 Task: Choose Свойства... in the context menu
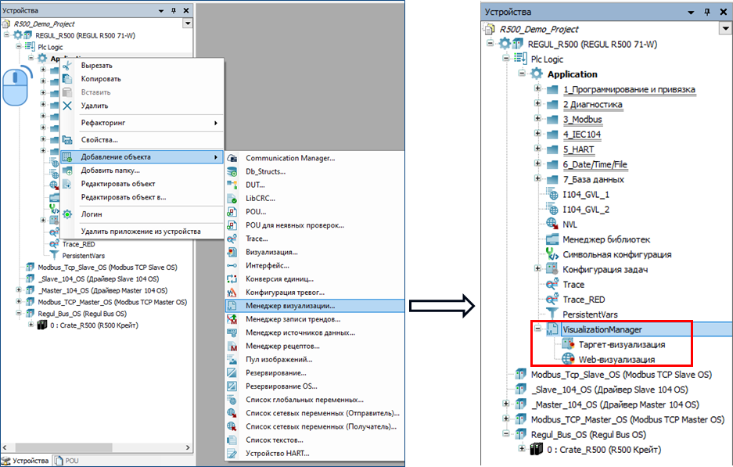pos(99,140)
